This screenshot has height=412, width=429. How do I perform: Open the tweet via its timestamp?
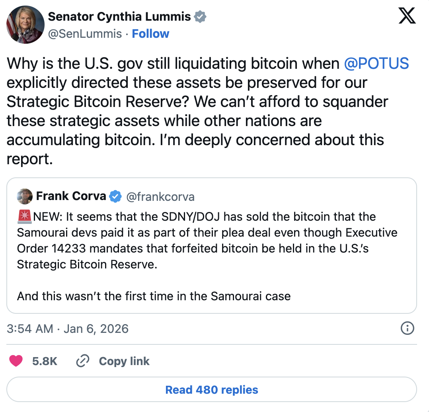pos(68,328)
